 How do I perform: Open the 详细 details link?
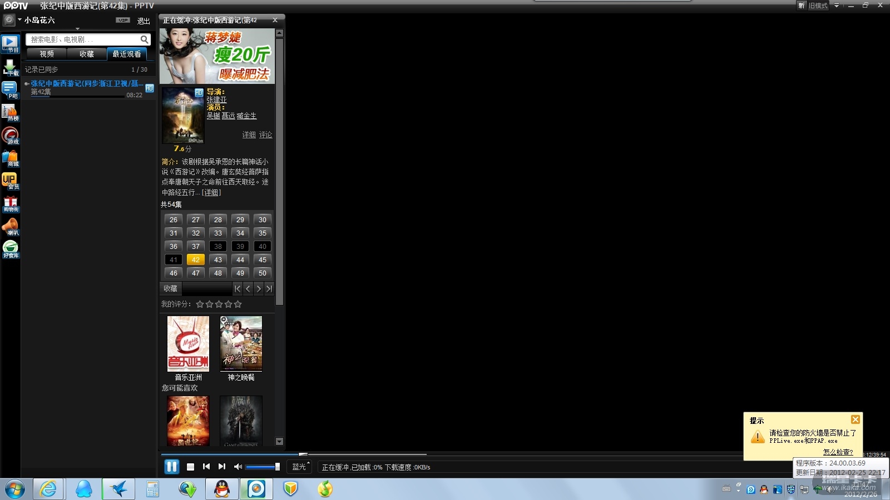249,135
